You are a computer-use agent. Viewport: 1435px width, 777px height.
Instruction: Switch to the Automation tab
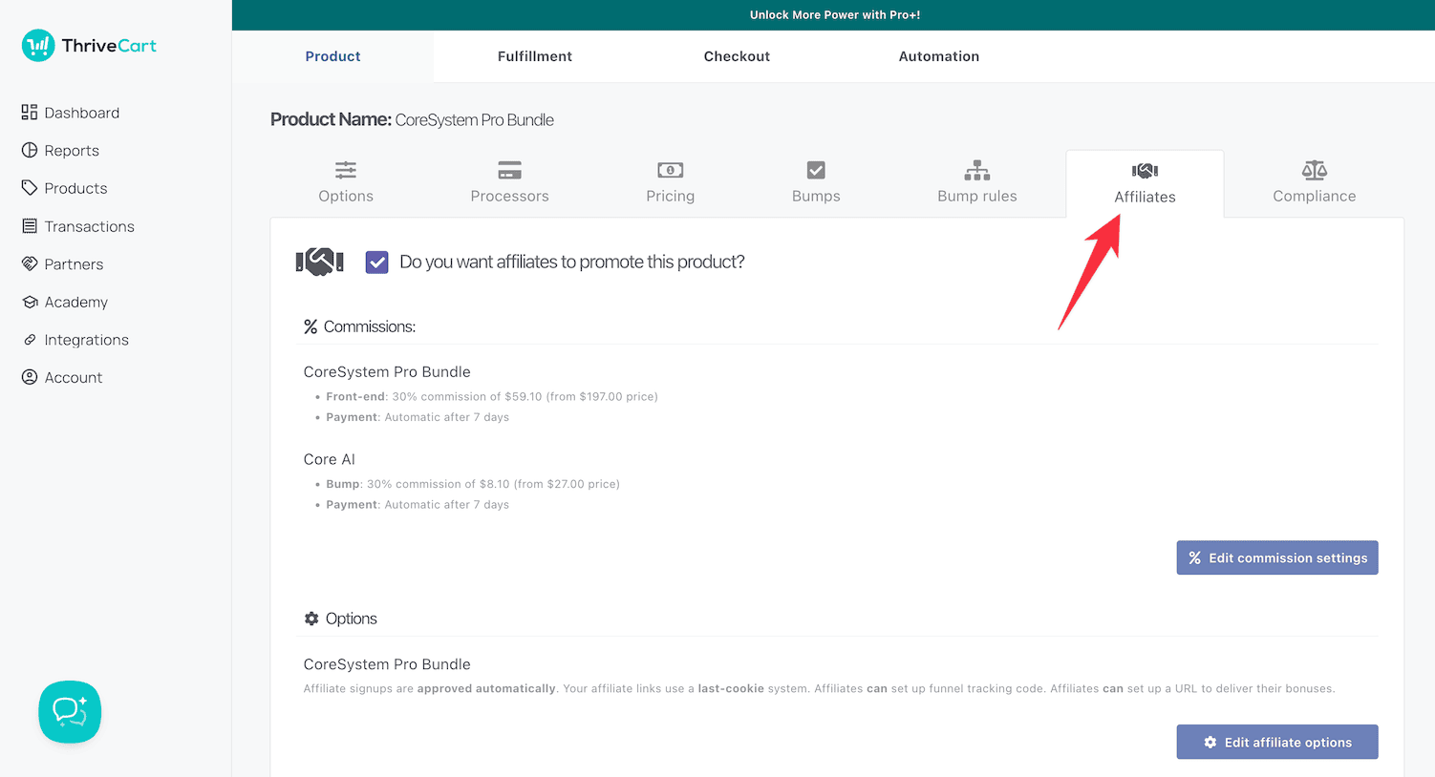point(938,56)
